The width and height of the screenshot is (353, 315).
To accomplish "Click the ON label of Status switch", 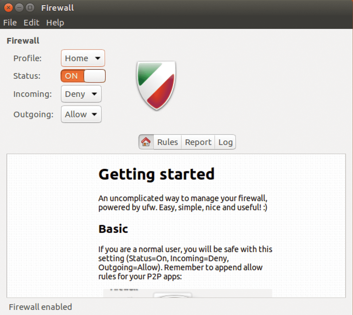I will click(71, 76).
